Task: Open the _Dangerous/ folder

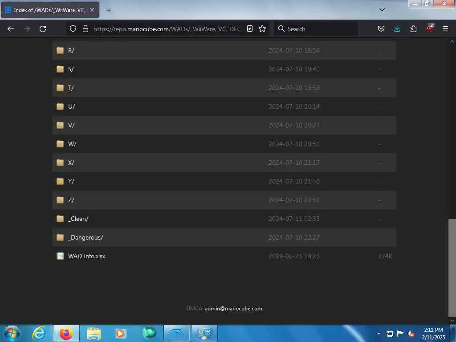Action: click(x=85, y=238)
